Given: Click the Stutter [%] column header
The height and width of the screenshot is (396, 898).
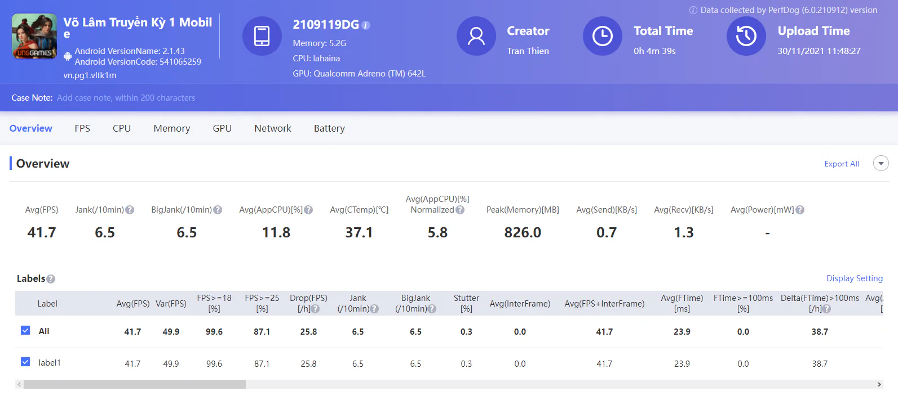Looking at the screenshot, I should [466, 303].
